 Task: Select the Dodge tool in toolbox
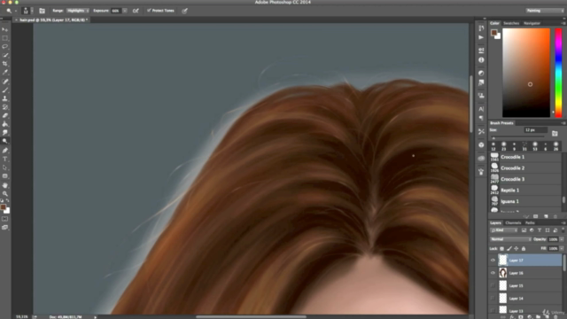[x=5, y=142]
